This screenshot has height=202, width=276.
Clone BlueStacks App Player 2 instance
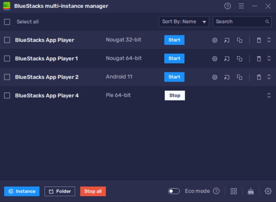239,77
